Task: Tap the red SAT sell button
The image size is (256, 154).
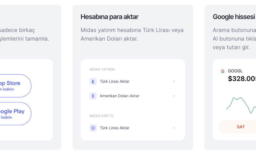Action: pyautogui.click(x=241, y=127)
